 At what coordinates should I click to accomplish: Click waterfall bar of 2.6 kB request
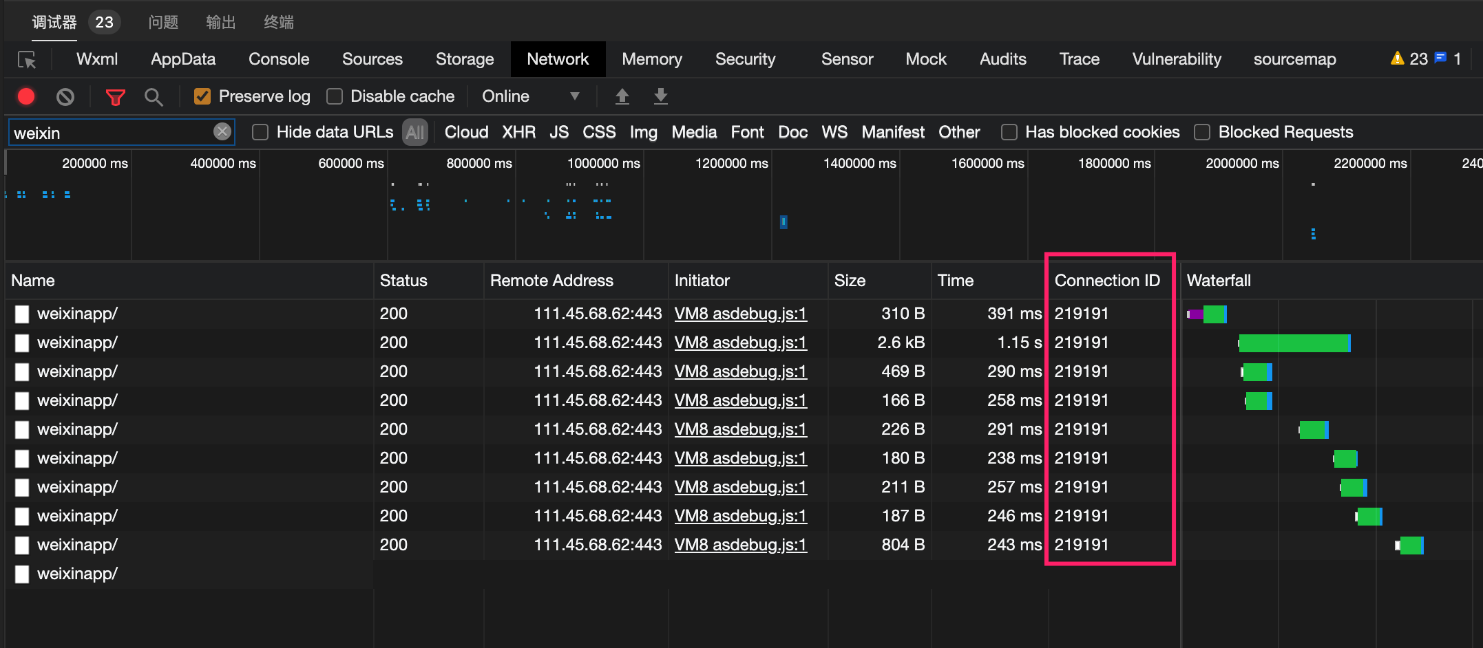(1294, 343)
